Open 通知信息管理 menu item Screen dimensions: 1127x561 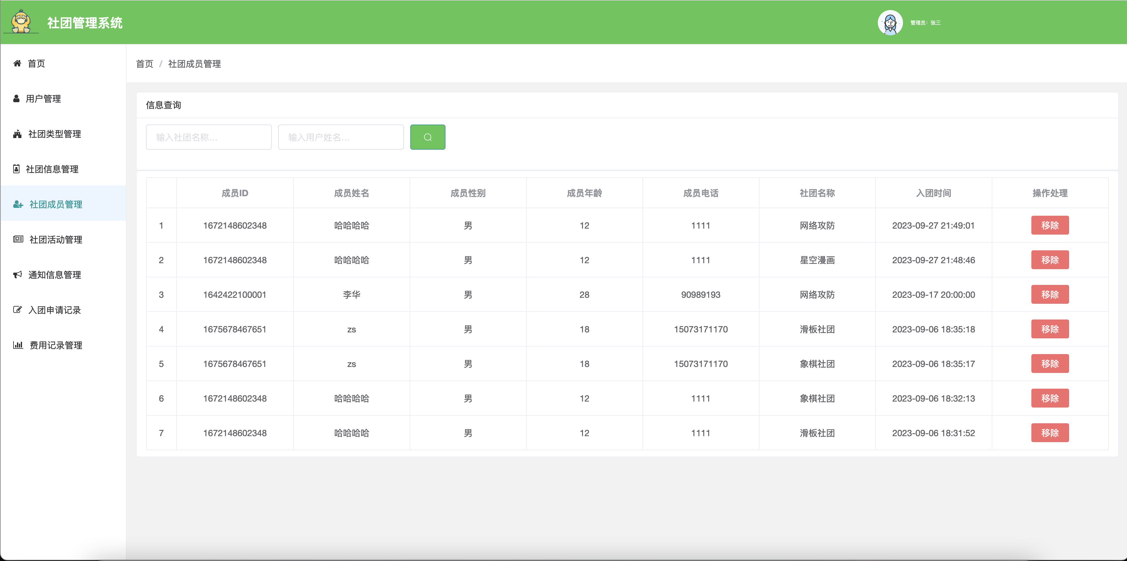click(x=63, y=275)
